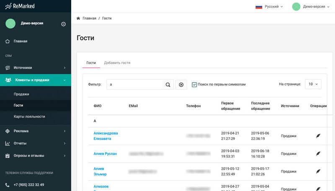Open guest Александрова Елизавета
335x191 pixels.
(106, 136)
